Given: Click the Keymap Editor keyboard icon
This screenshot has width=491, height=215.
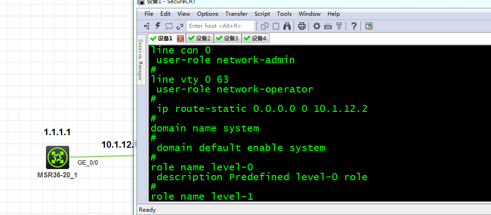Looking at the screenshot, I should click(328, 26).
